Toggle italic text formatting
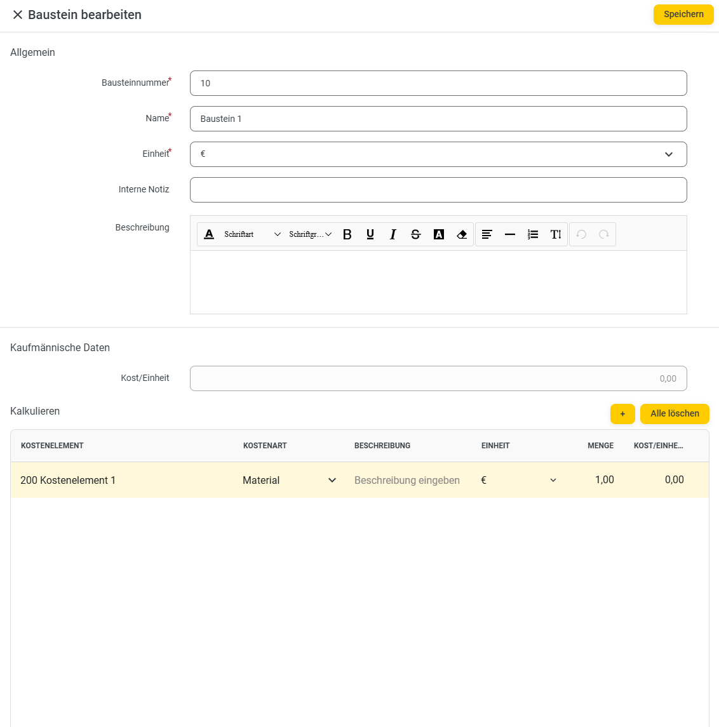Image resolution: width=719 pixels, height=727 pixels. (393, 234)
